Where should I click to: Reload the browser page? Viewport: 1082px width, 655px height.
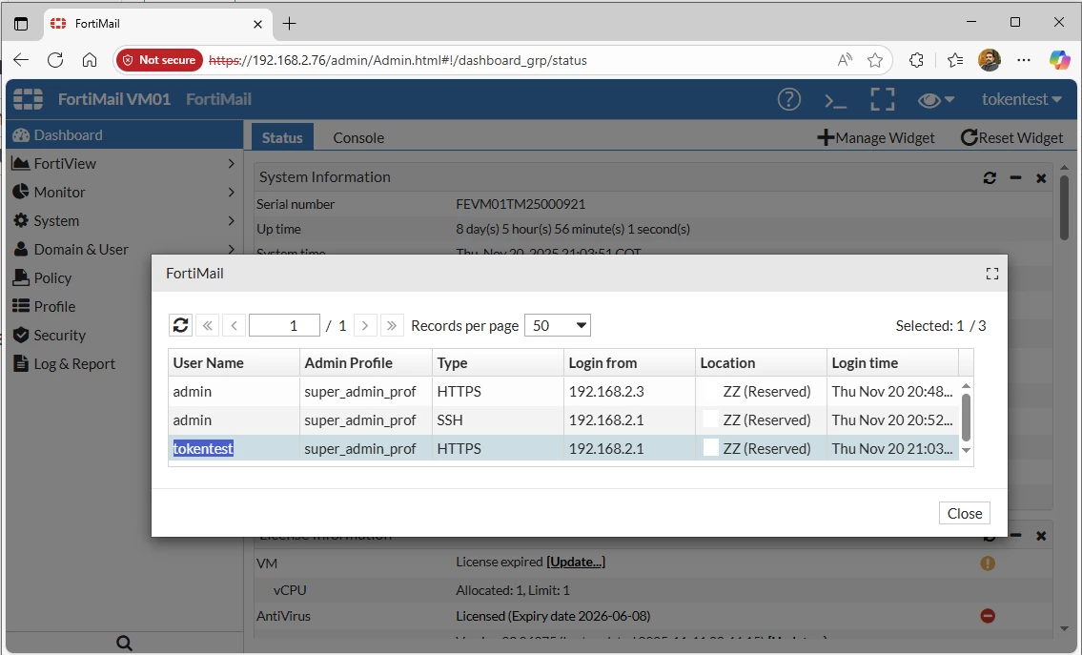pos(55,60)
